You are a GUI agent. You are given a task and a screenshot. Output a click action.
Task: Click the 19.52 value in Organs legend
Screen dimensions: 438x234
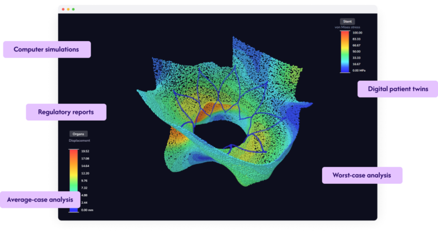coord(86,151)
